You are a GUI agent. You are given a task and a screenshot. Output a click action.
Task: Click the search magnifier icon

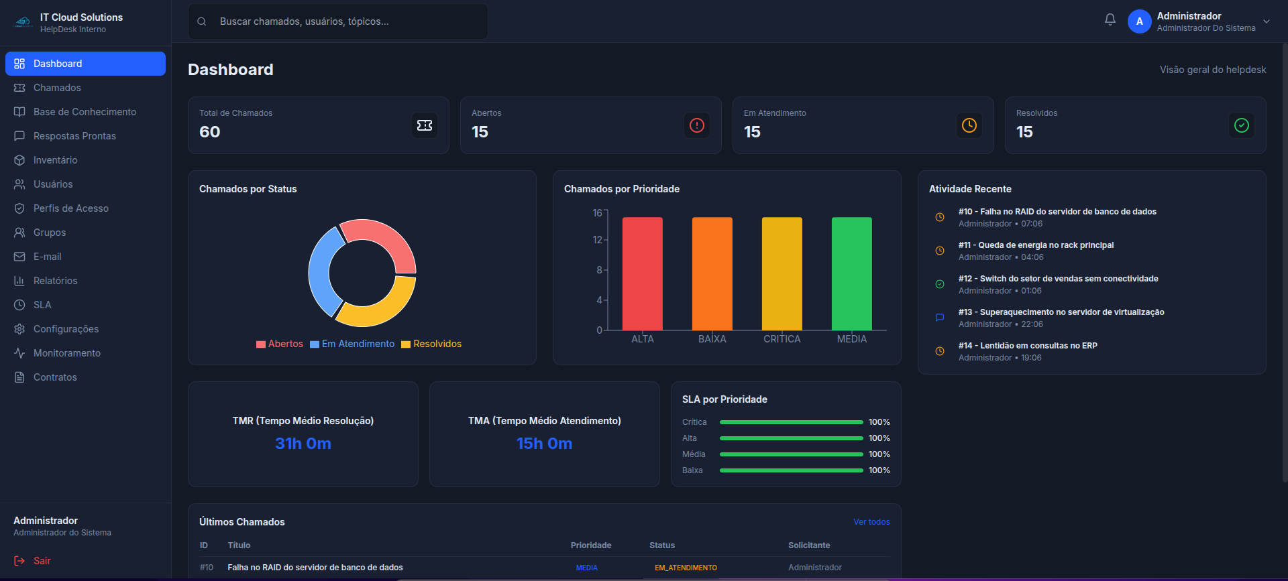pyautogui.click(x=201, y=21)
